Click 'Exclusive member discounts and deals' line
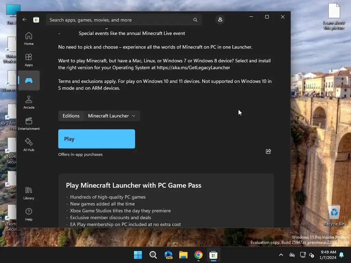 tap(110, 217)
